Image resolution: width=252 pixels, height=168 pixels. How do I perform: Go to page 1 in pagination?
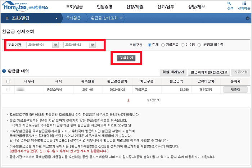pos(129,100)
